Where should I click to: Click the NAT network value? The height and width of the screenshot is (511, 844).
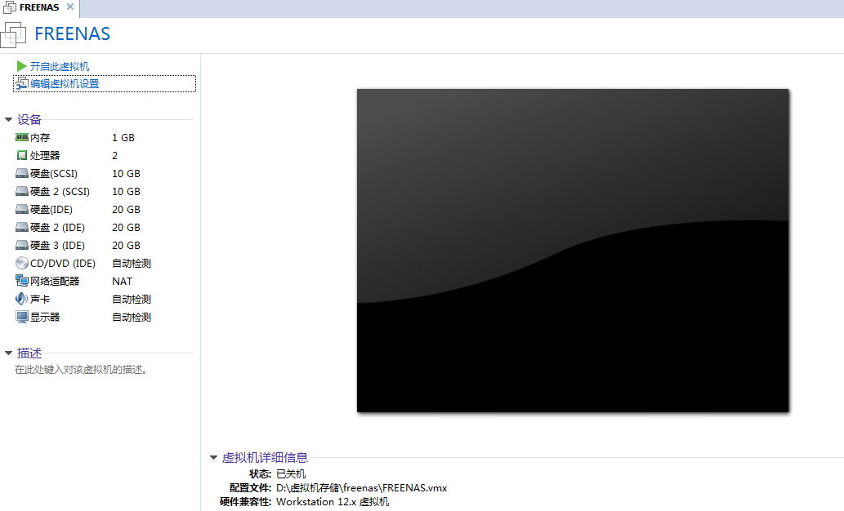(123, 282)
